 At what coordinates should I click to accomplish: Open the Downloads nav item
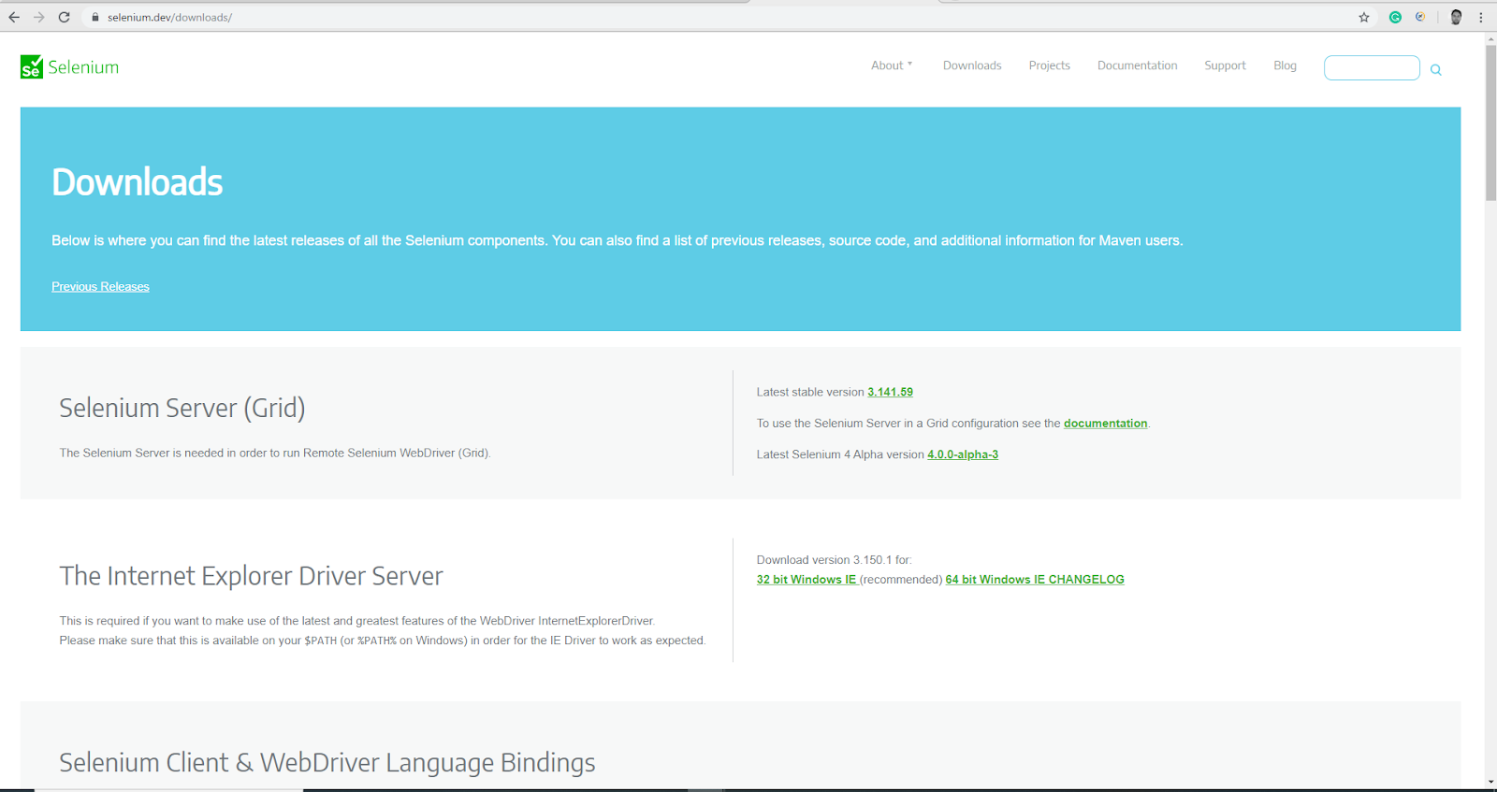972,65
